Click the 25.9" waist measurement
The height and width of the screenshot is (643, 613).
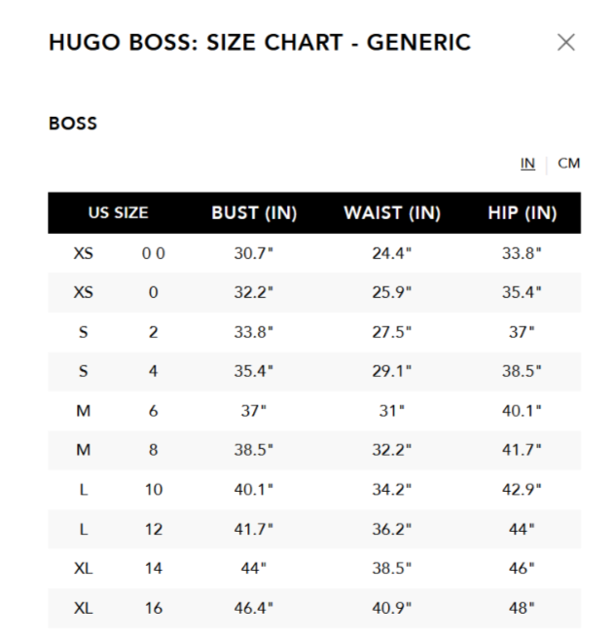(x=392, y=292)
